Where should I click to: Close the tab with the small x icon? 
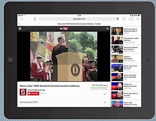click(x=19, y=24)
